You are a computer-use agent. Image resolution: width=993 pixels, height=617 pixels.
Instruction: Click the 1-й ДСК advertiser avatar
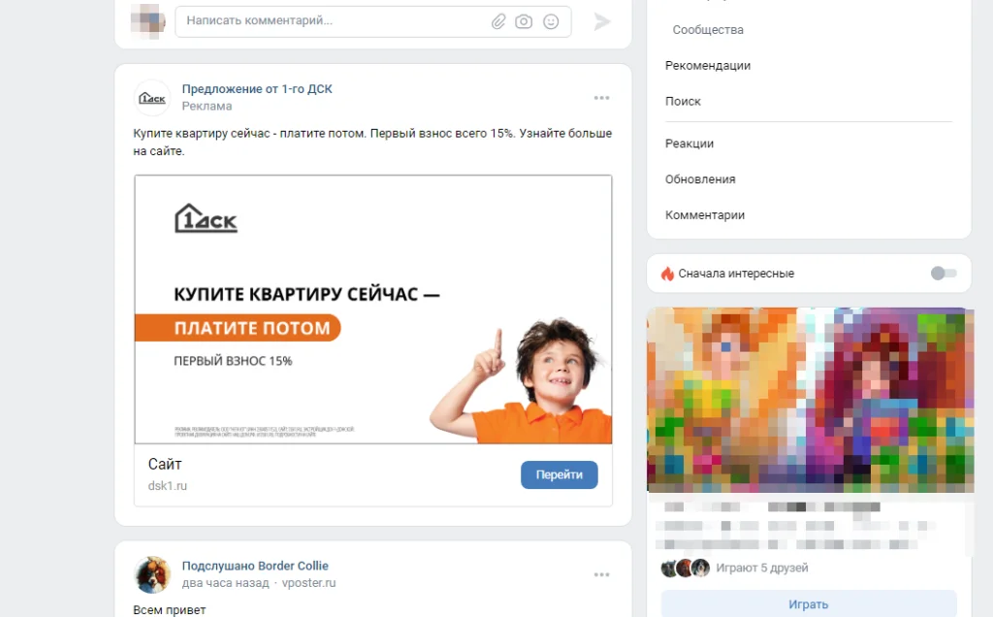152,98
